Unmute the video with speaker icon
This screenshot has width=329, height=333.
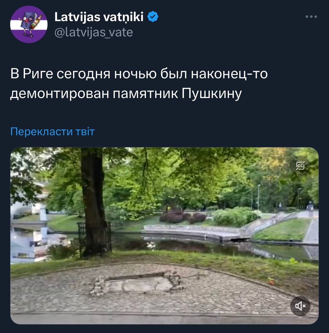click(x=300, y=306)
